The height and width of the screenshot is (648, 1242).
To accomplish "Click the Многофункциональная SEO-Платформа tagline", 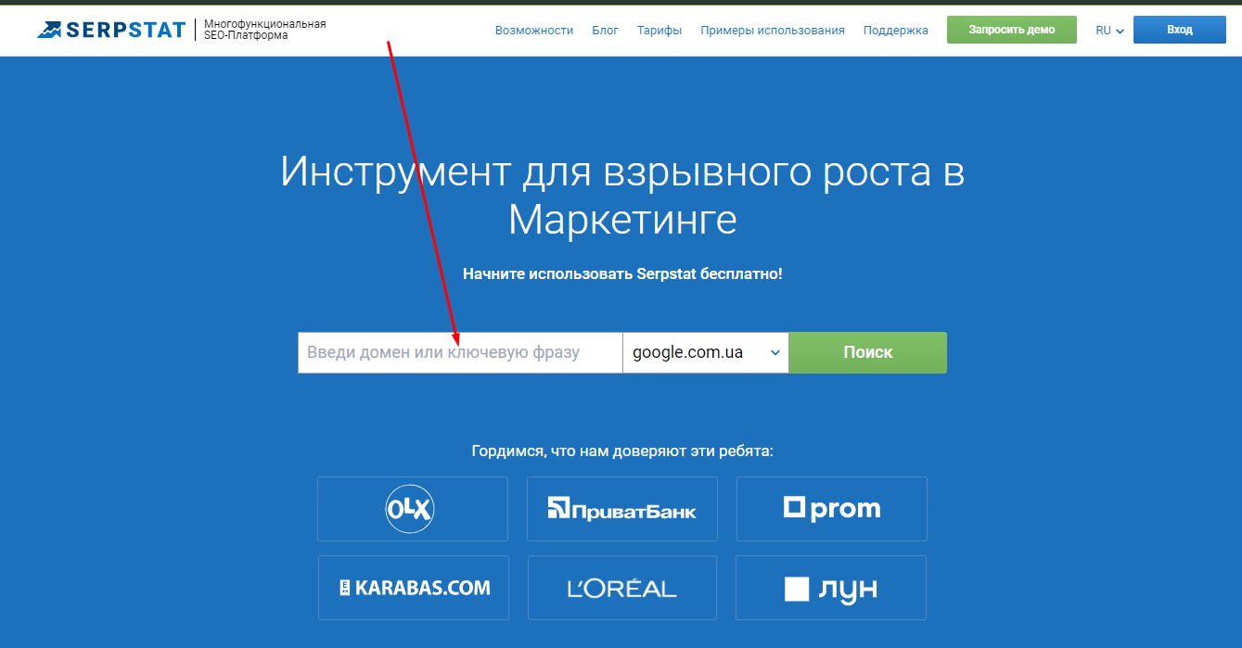I will [x=264, y=30].
